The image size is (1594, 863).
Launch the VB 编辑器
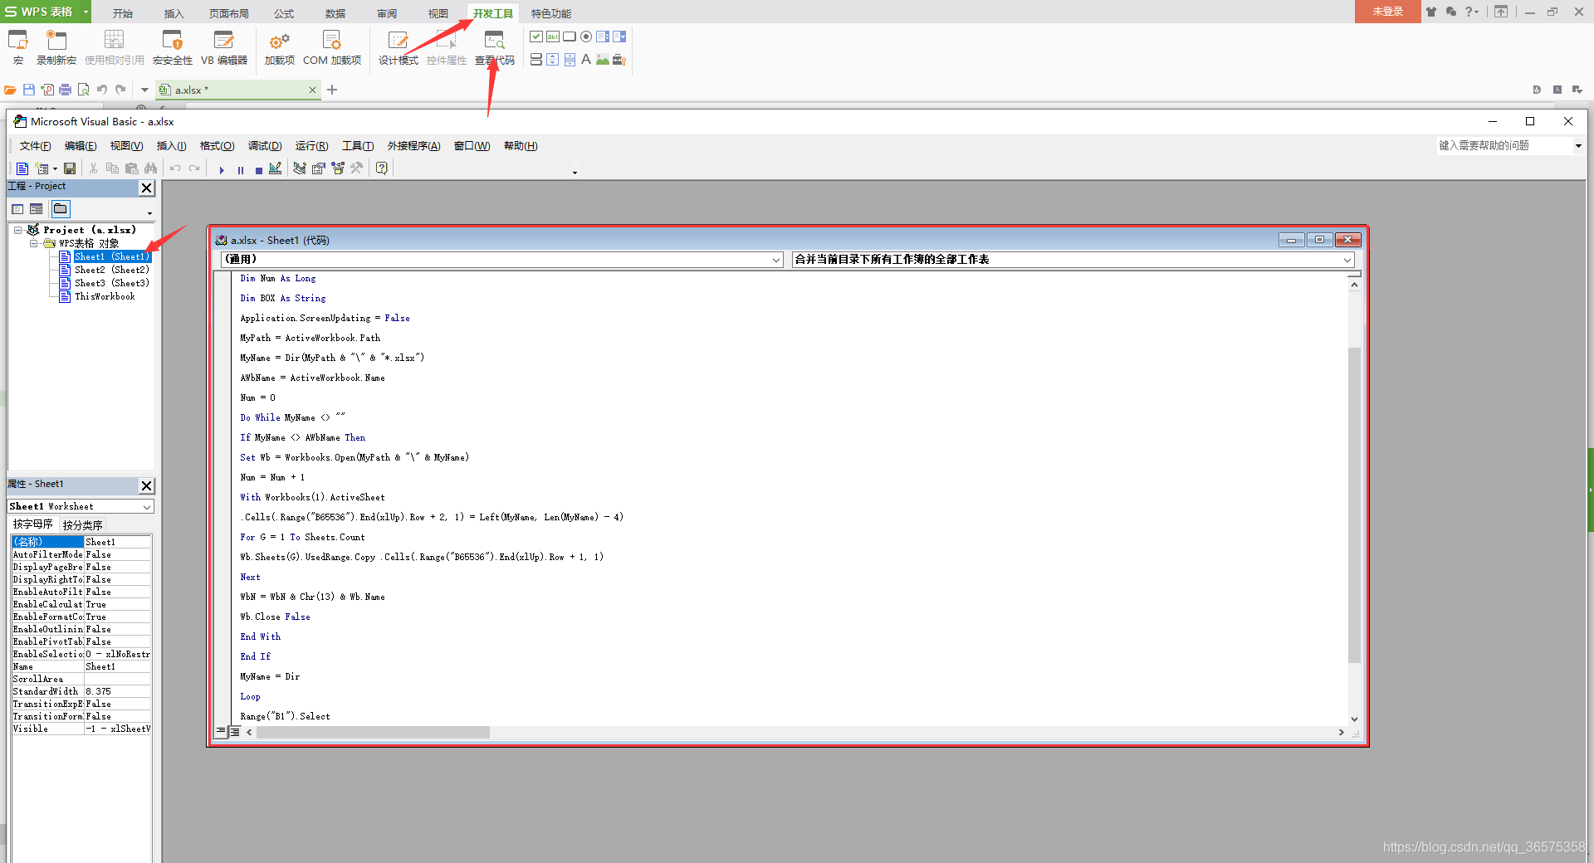tap(224, 47)
